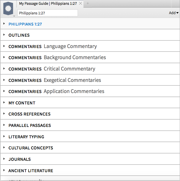Viewport: 180px width, 181px height.
Task: Close the My Passage Guide tab
Action: tap(81, 4)
